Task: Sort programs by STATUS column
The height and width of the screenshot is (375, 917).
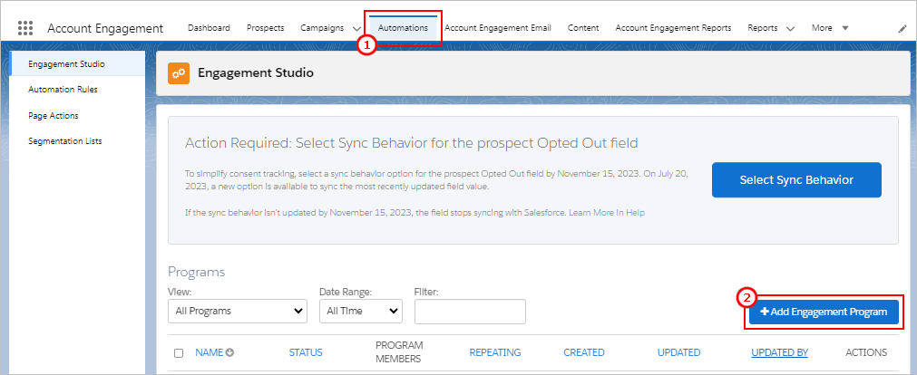Action: tap(306, 352)
